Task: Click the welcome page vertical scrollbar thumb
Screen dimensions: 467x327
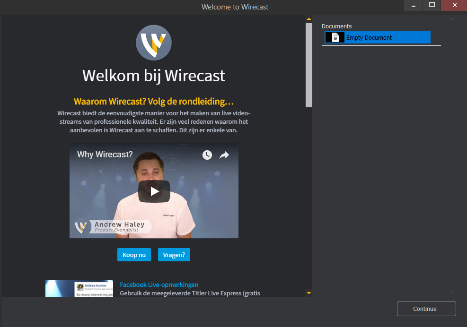Action: [x=309, y=65]
